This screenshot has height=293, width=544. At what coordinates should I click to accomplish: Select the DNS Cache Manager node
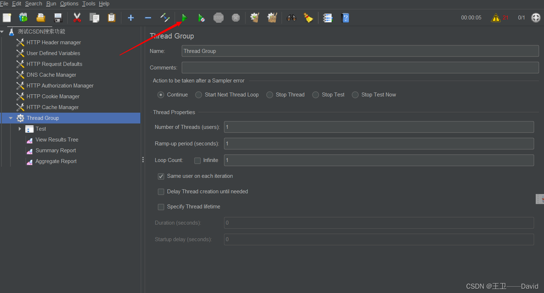[x=51, y=75]
